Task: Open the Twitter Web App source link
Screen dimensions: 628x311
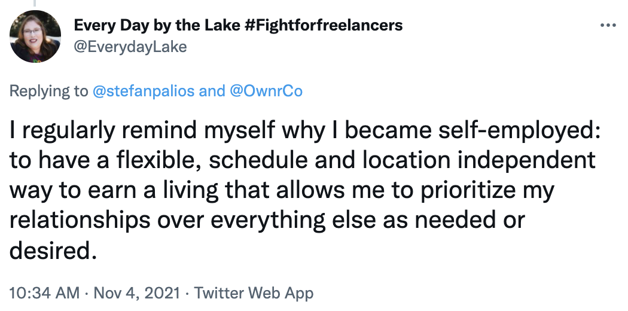Action: click(x=254, y=294)
